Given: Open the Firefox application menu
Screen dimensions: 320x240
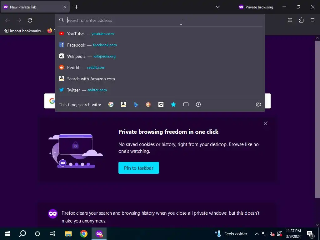Looking at the screenshot, I should tap(312, 20).
